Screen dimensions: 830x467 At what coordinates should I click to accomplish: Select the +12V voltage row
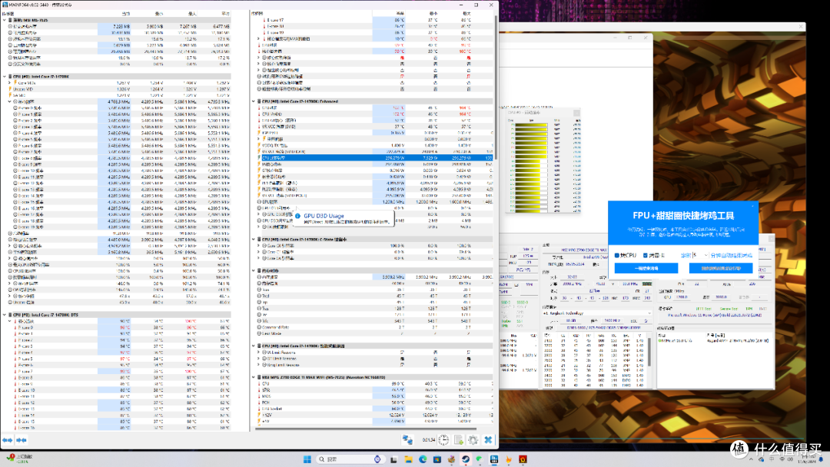[374, 416]
